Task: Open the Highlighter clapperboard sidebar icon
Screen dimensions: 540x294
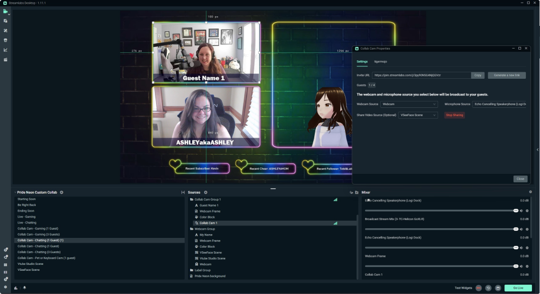Action: click(x=5, y=59)
